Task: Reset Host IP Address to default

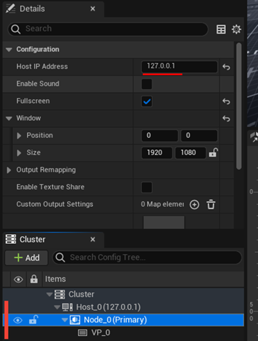Action: coord(226,67)
